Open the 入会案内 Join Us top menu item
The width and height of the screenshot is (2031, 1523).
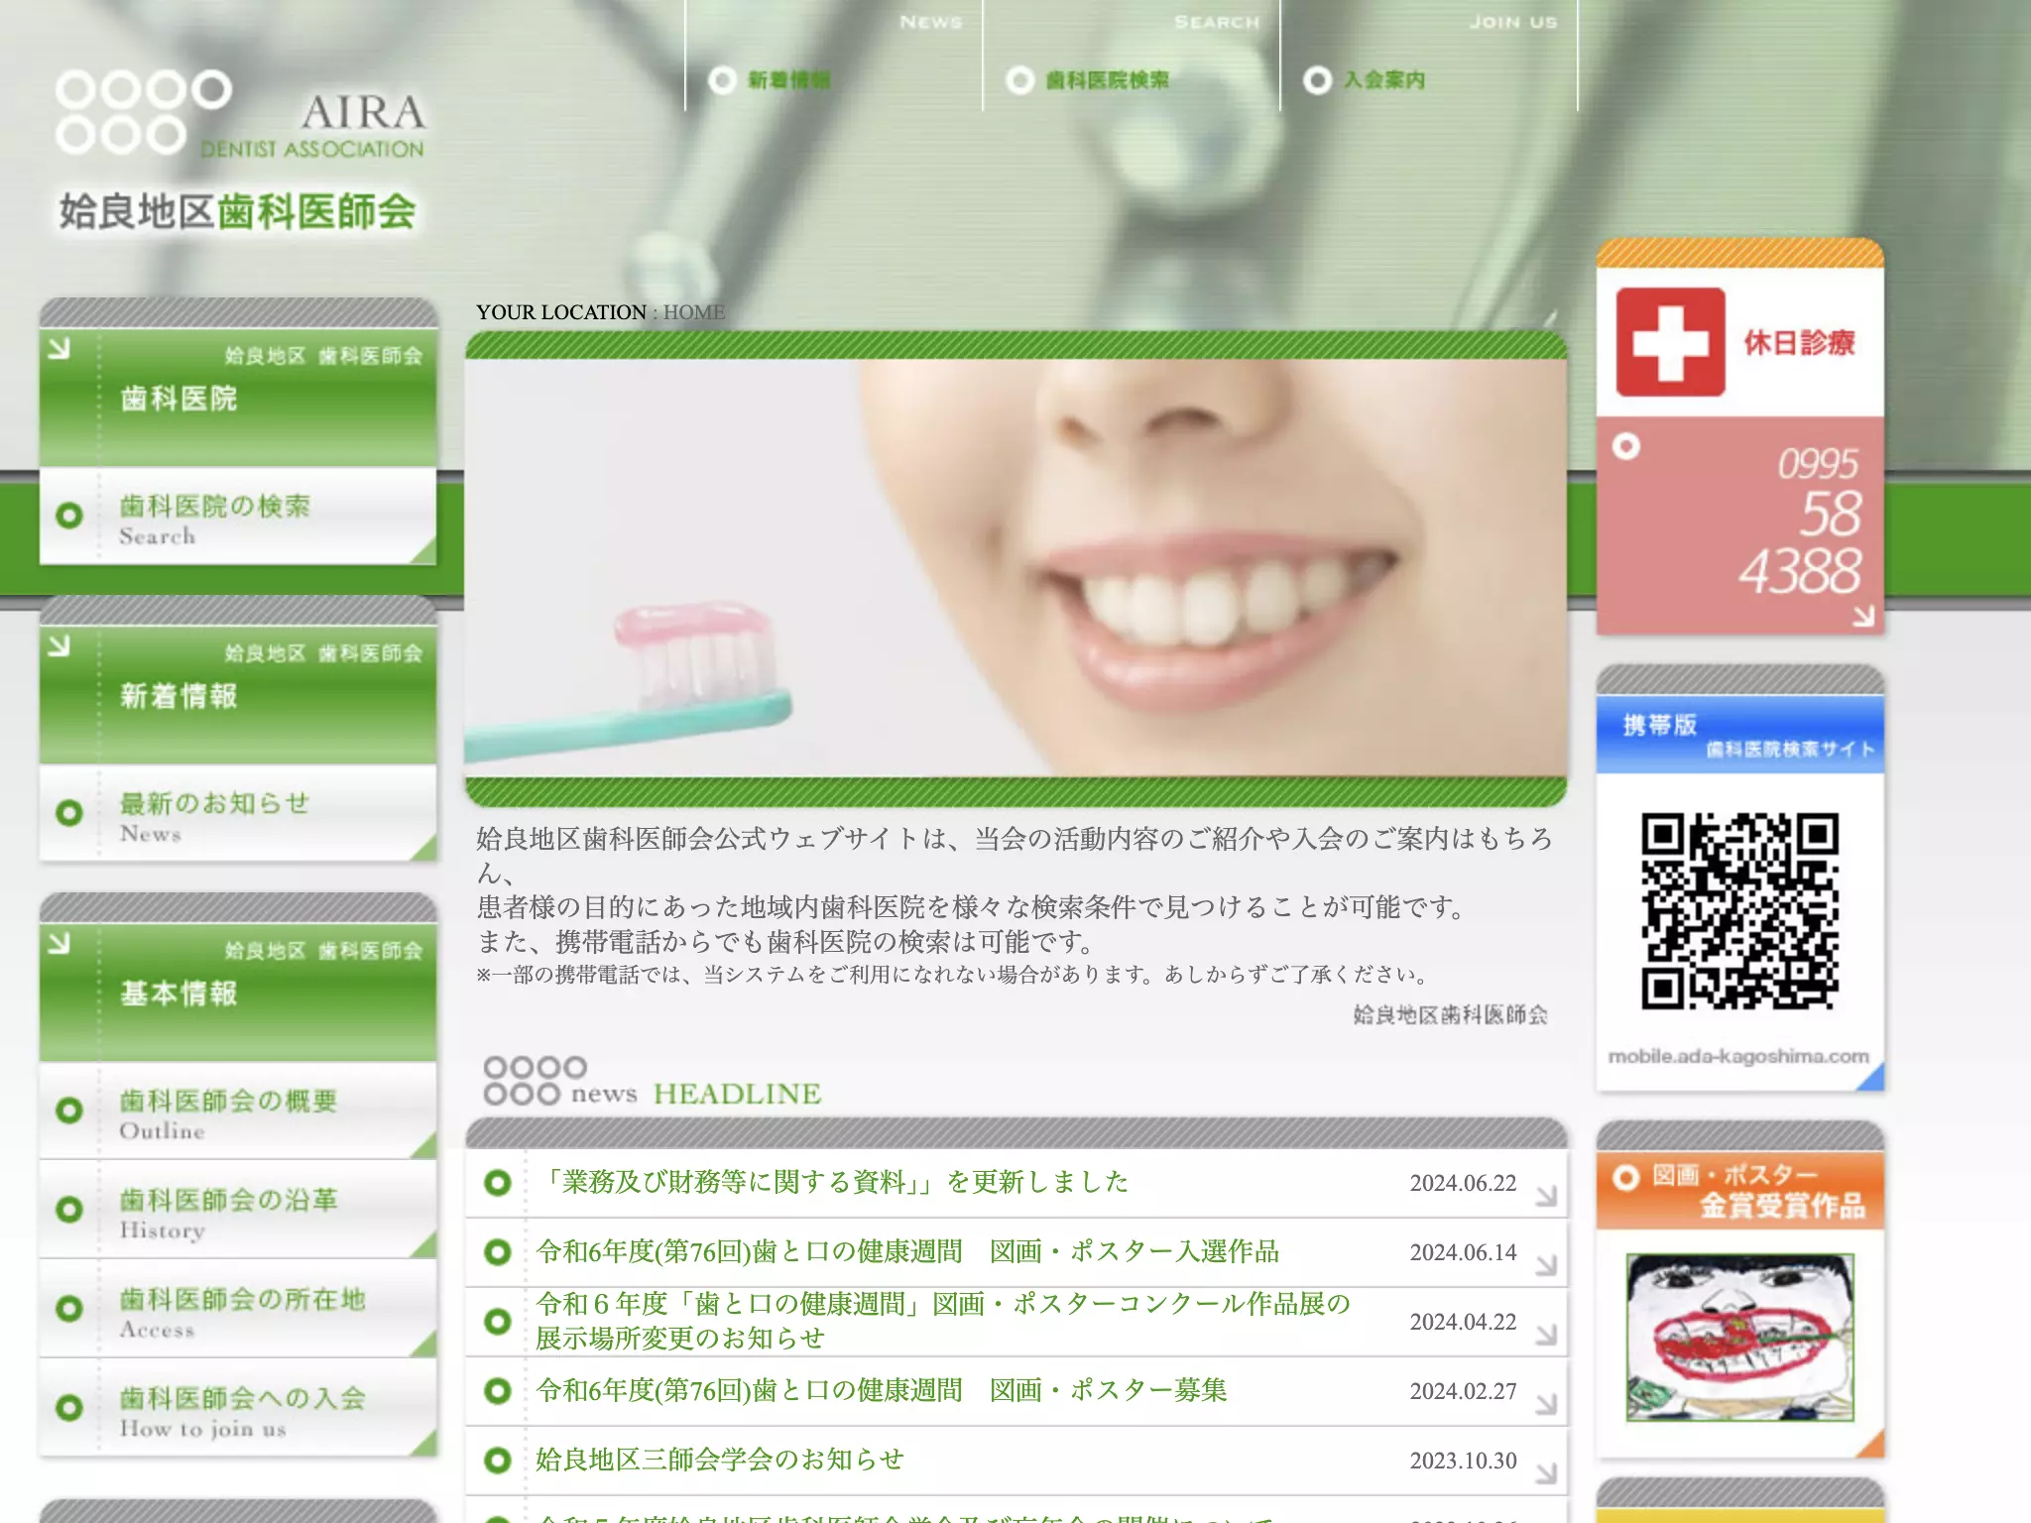pos(1429,56)
